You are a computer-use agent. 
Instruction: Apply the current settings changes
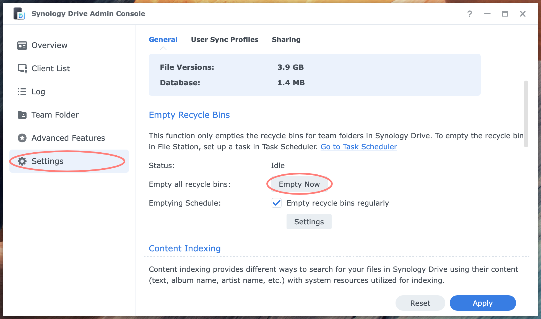coord(483,303)
